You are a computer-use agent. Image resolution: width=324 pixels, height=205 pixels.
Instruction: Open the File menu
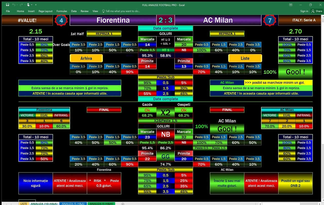click(x=8, y=11)
